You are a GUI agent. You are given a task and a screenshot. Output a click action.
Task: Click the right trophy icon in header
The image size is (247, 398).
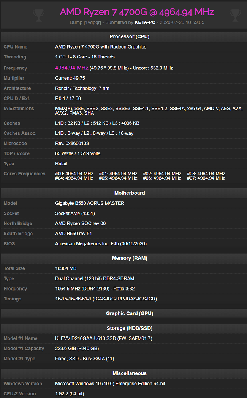(235, 15)
